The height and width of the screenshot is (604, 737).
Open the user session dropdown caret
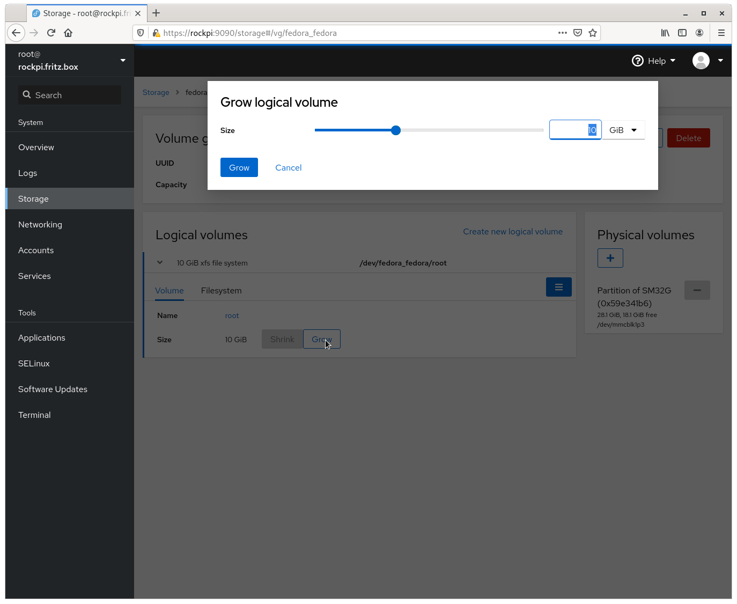720,61
